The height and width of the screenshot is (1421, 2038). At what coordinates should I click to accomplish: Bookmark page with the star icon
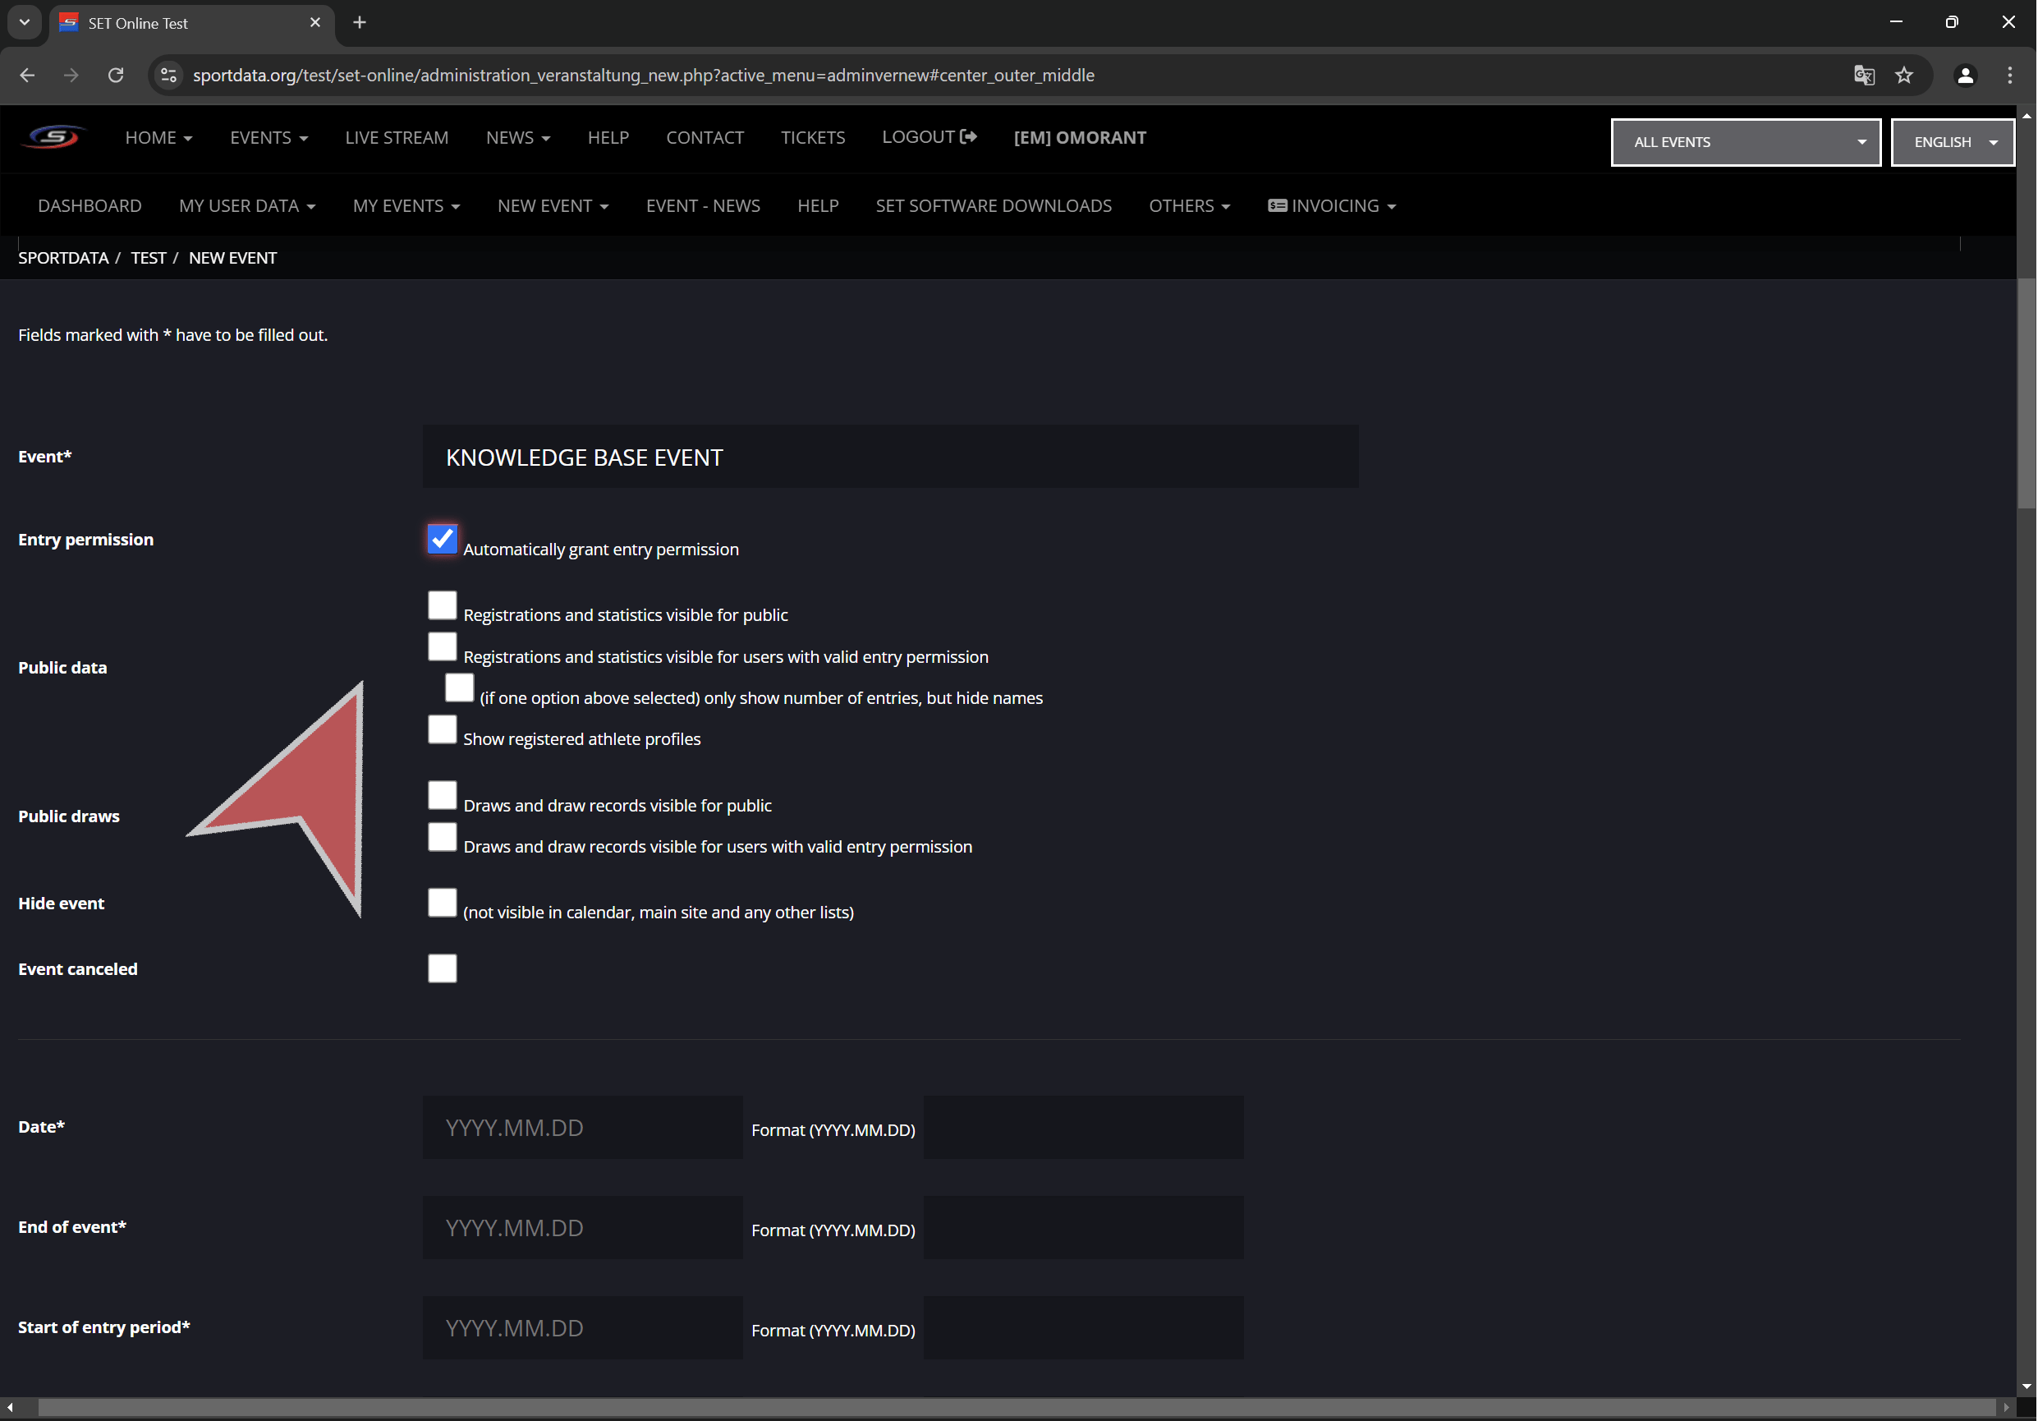click(x=1904, y=76)
